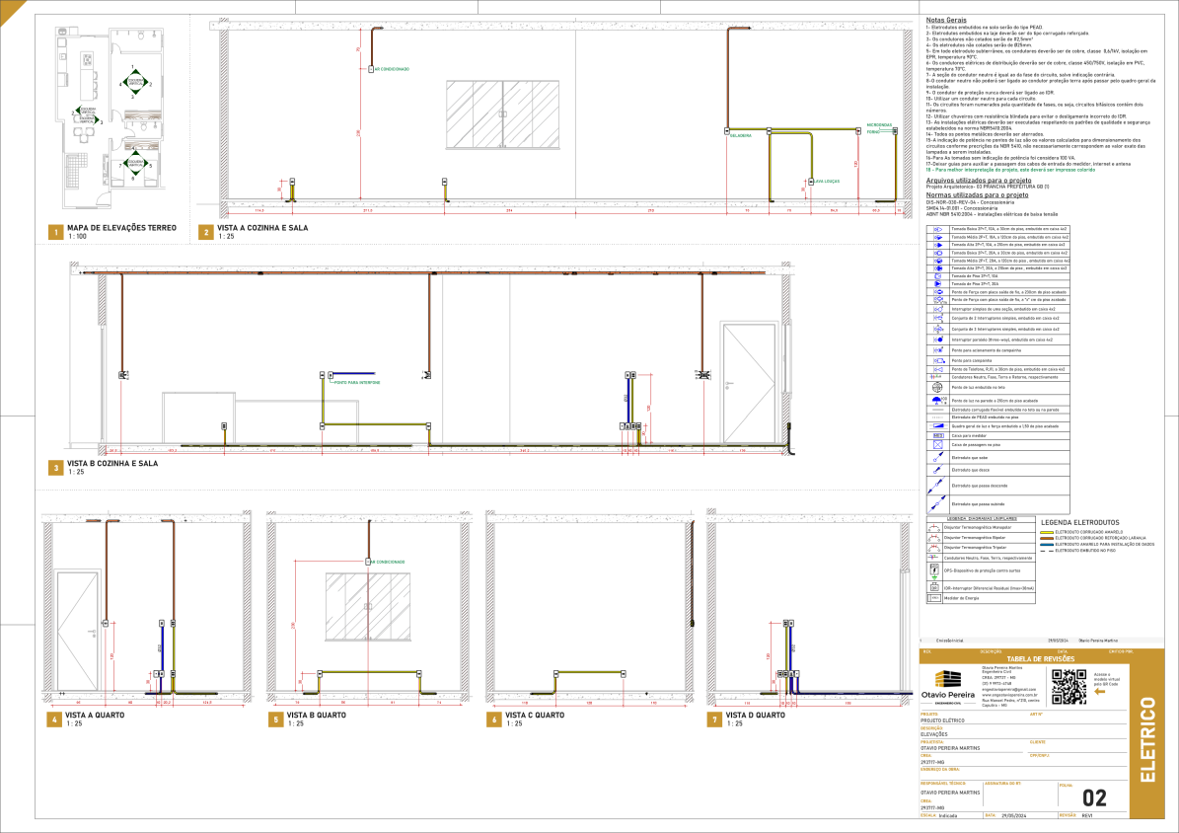Click the numbered view tag 1 marker
The height and width of the screenshot is (833, 1179).
point(57,233)
